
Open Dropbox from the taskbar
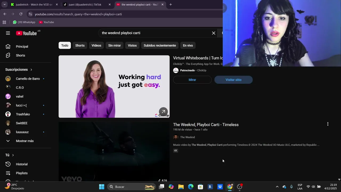(x=220, y=187)
